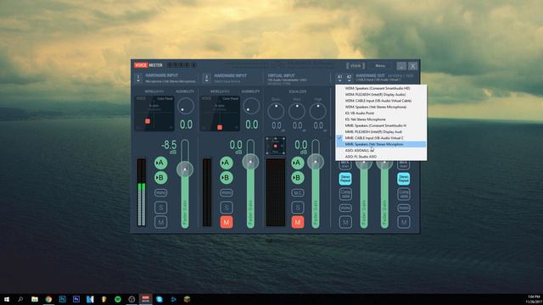Click Intellipan pad of first hardware input

point(154,114)
